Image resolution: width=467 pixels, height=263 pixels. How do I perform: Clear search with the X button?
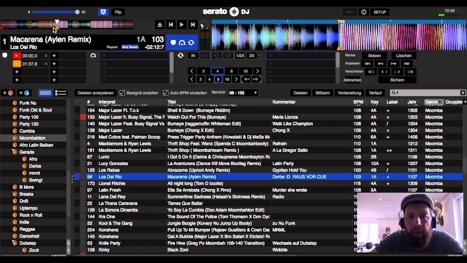(463, 93)
